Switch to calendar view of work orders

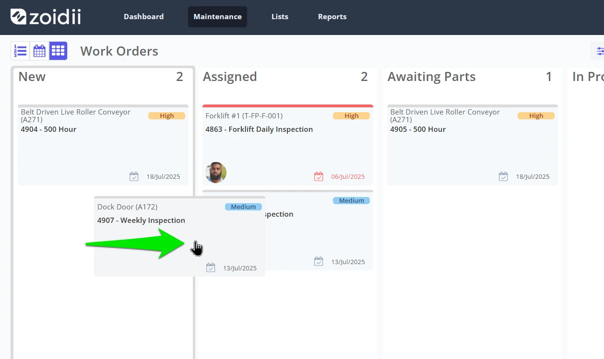pos(39,51)
